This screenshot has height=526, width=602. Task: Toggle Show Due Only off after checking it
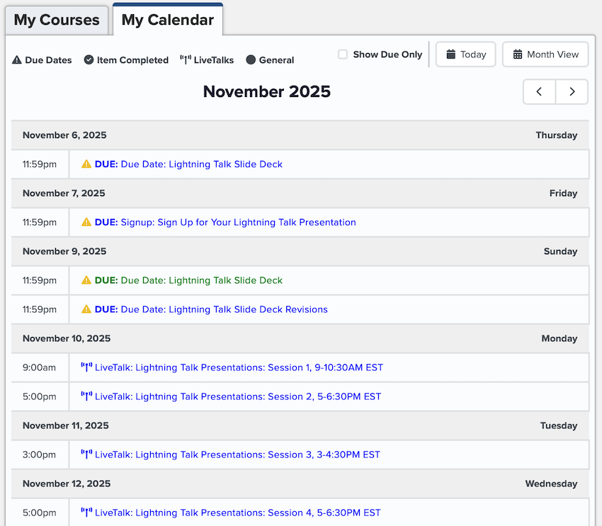point(343,54)
